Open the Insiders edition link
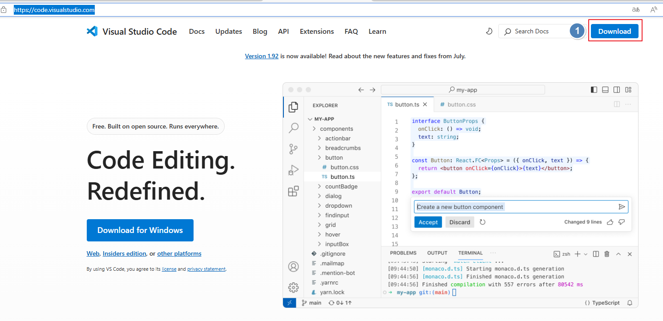 (x=125, y=253)
